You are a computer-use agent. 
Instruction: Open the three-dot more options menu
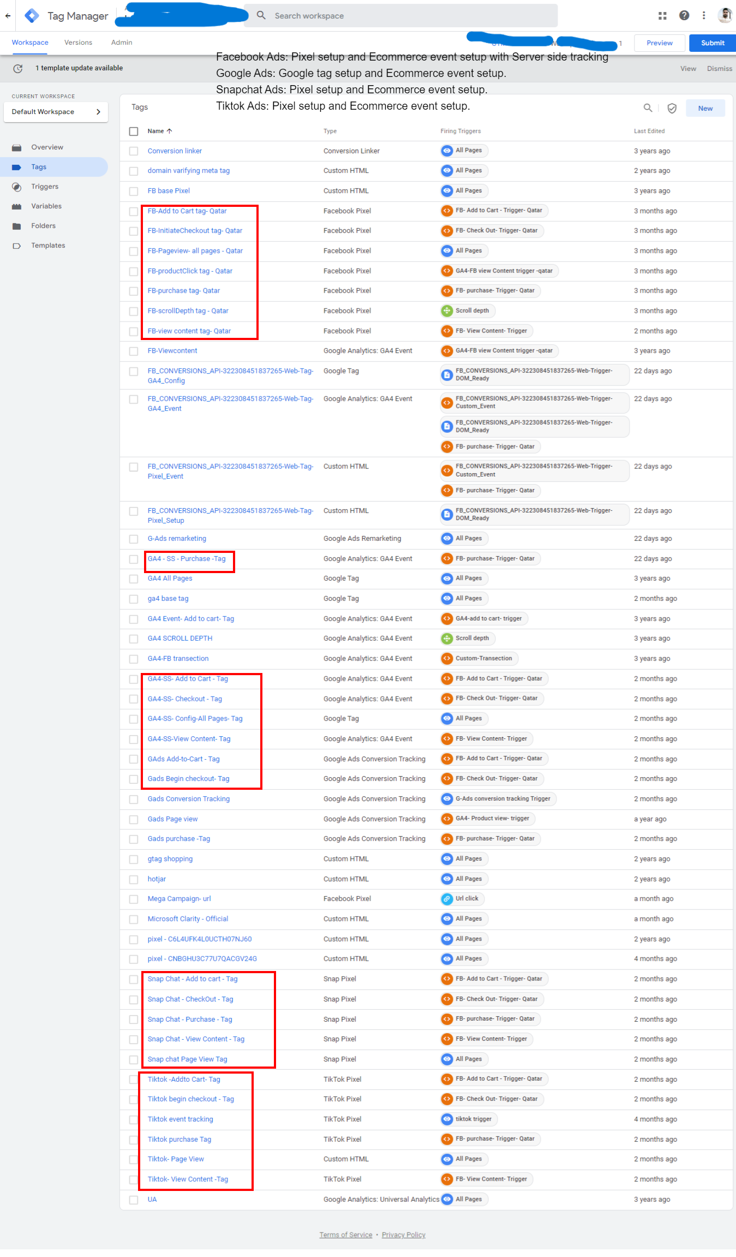coord(704,16)
